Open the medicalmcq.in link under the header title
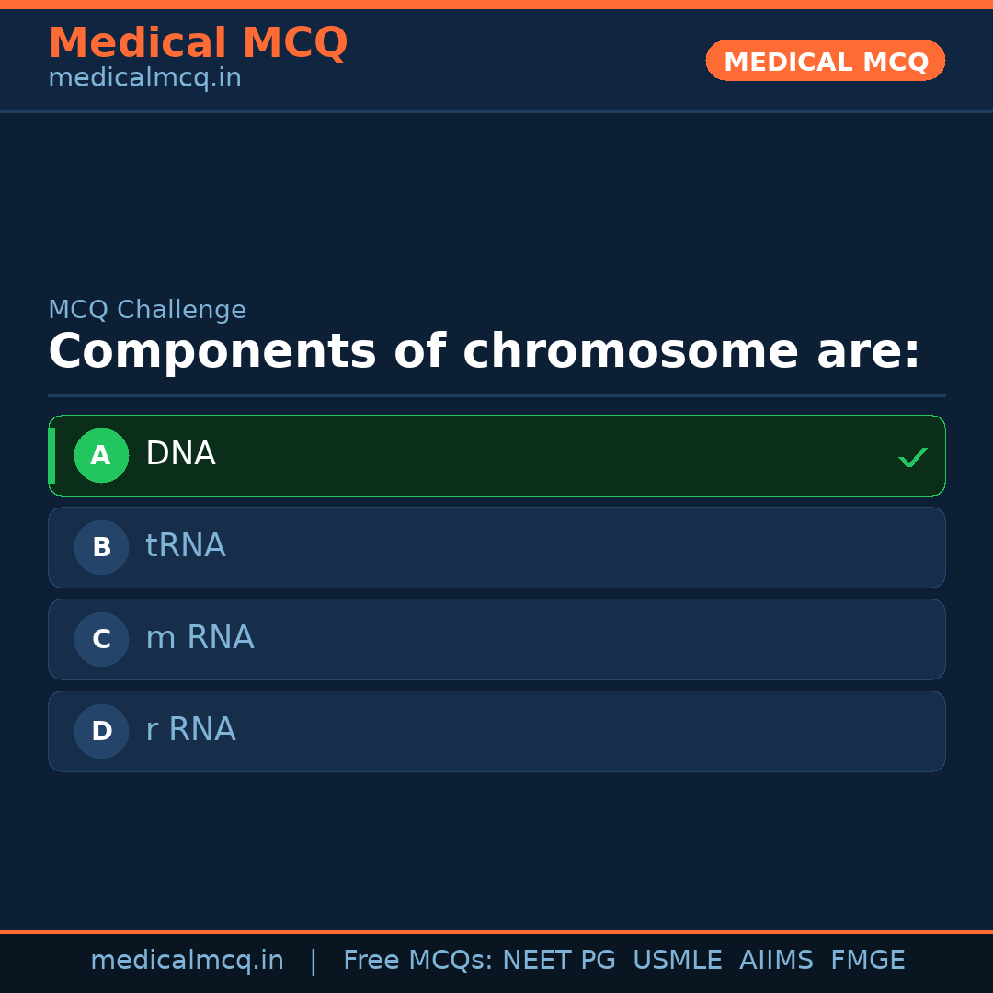The width and height of the screenshot is (993, 993). pos(144,78)
